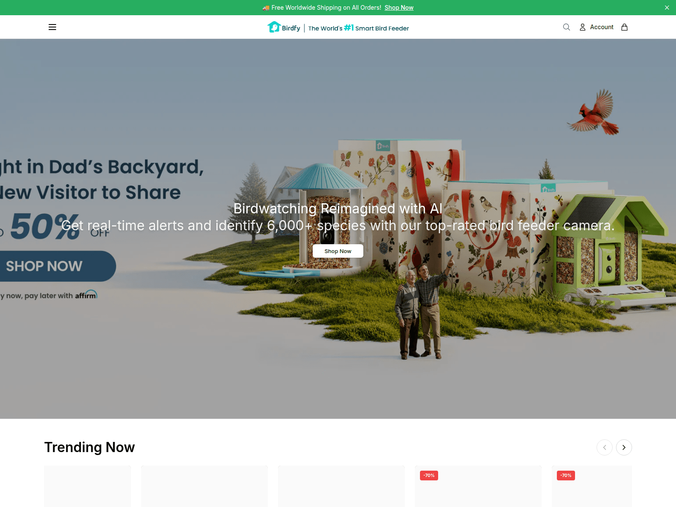Show next Trending Now products
This screenshot has width=676, height=507.
click(x=624, y=447)
